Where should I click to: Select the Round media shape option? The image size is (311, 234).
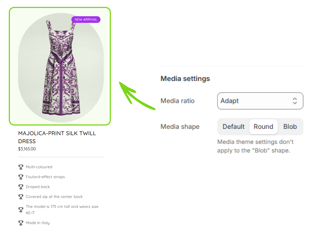click(x=263, y=127)
